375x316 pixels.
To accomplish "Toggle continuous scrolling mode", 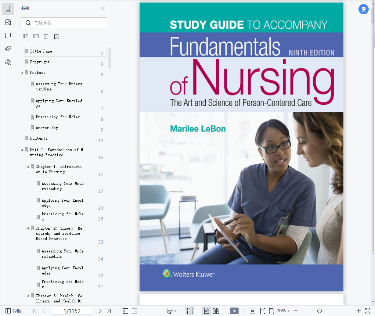I will 190,311.
